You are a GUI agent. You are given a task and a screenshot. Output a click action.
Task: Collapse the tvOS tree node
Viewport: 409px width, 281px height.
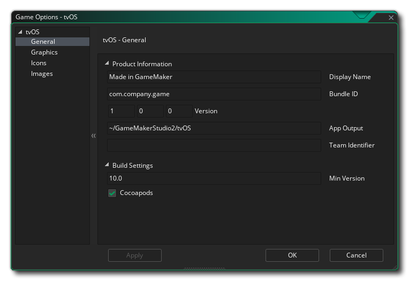pos(20,32)
